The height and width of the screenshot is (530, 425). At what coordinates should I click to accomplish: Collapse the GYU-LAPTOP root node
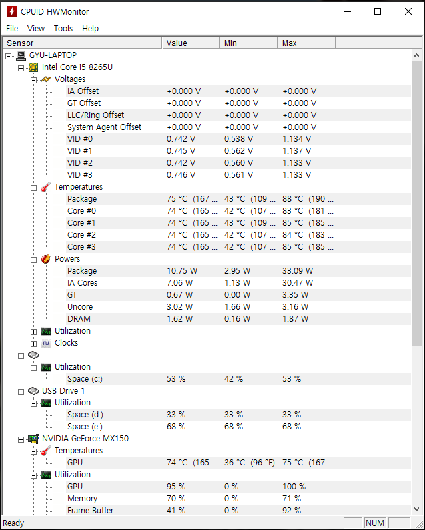[x=9, y=56]
